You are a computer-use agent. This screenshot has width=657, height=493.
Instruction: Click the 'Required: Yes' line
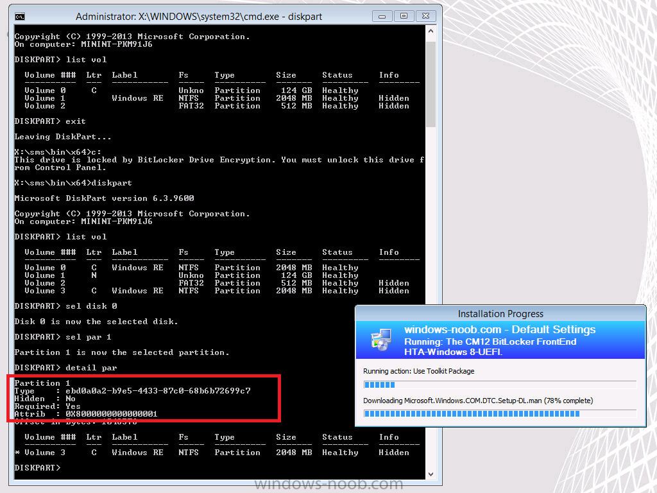(x=47, y=406)
